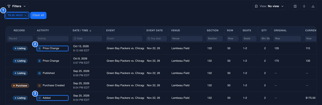Click the dollar icon in the Oct 13 Price Change row
The image size is (322, 105).
tap(39, 48)
